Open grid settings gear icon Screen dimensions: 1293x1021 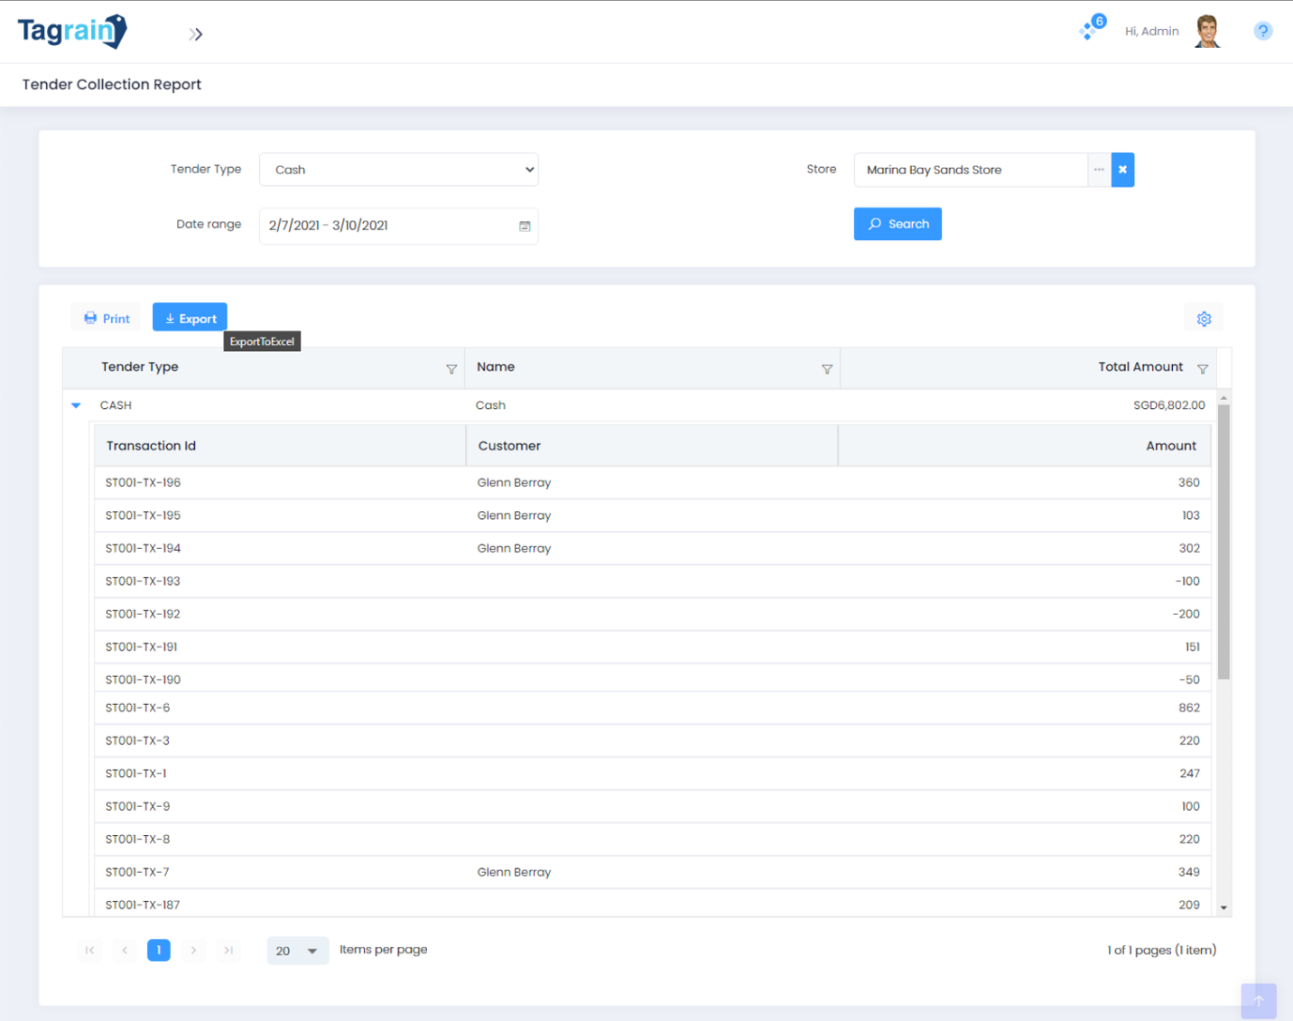coord(1204,319)
